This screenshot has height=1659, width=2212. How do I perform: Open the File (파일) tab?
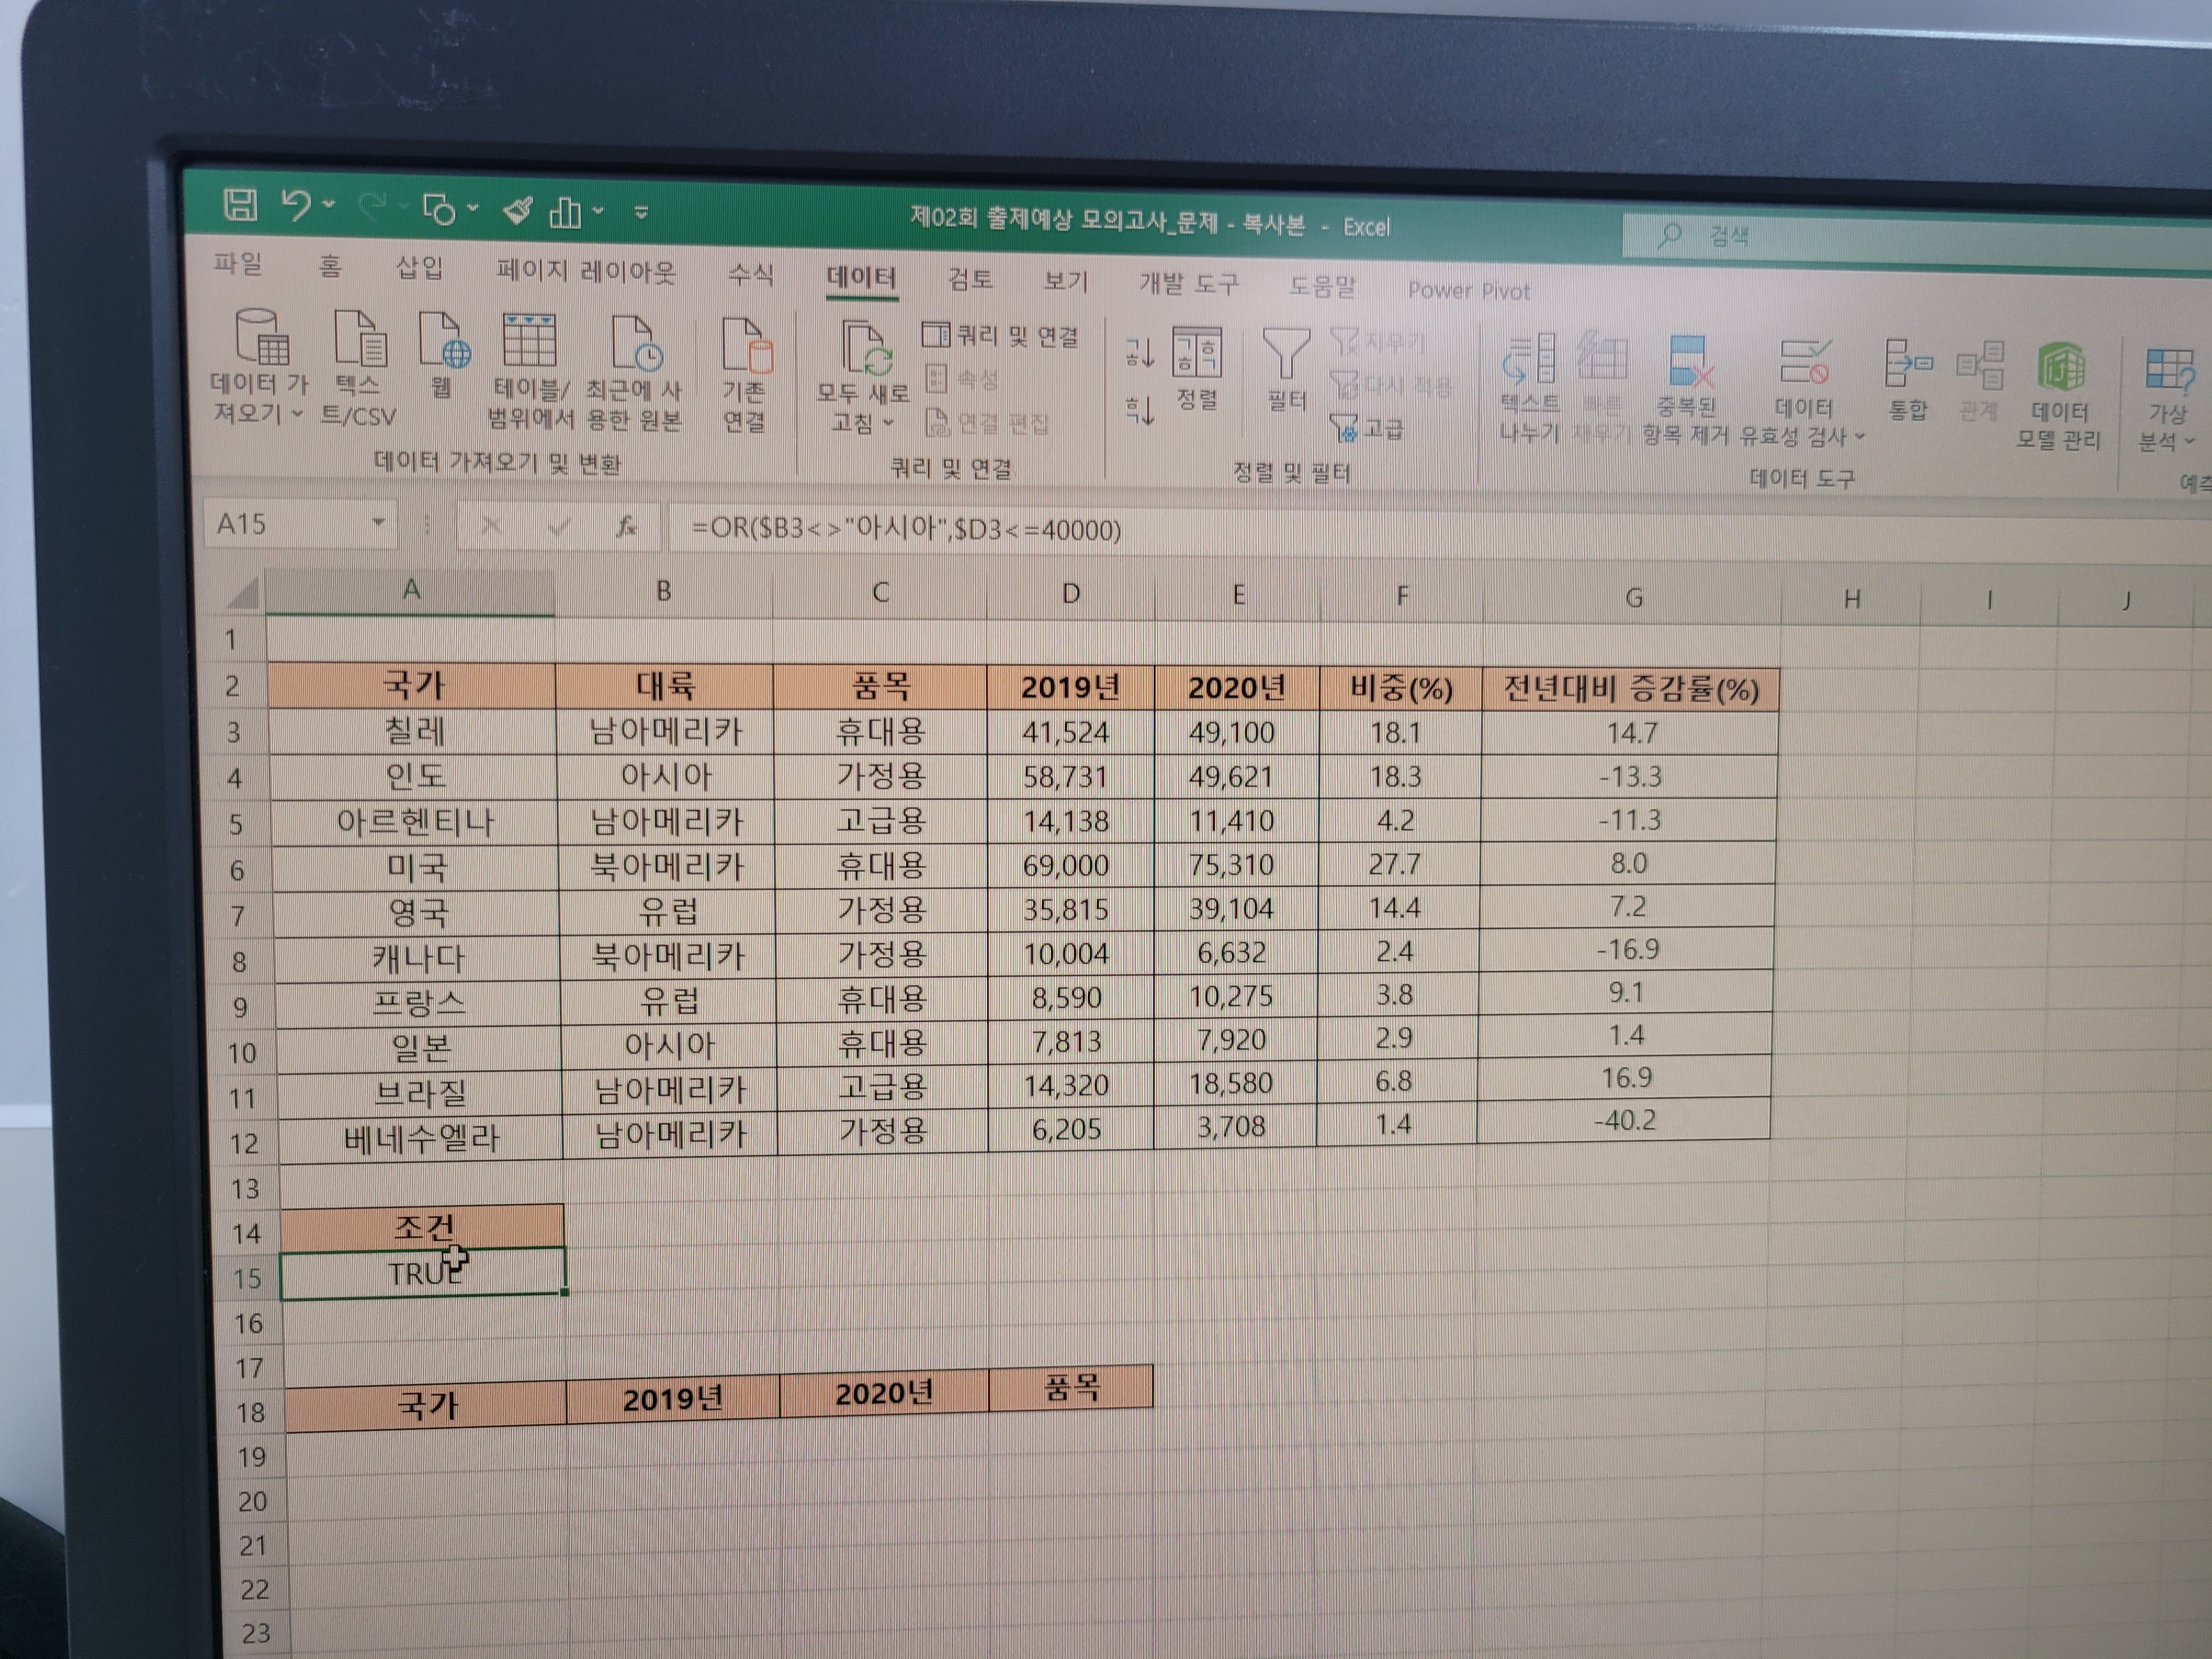pyautogui.click(x=238, y=263)
